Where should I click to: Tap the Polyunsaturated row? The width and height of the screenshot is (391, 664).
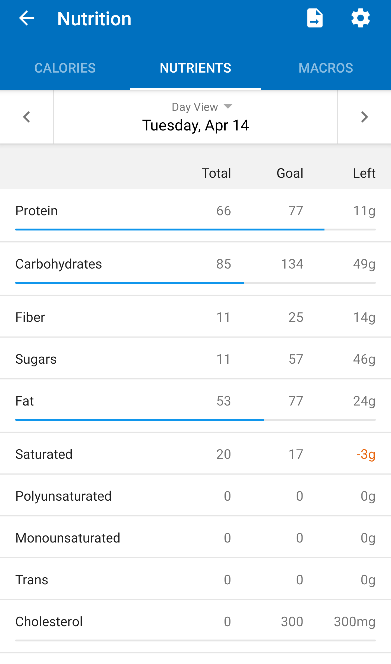tap(195, 496)
